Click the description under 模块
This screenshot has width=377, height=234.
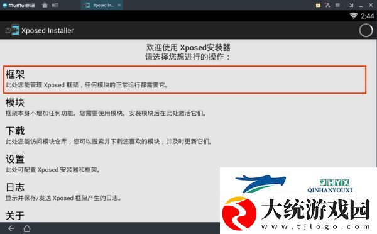pos(106,113)
